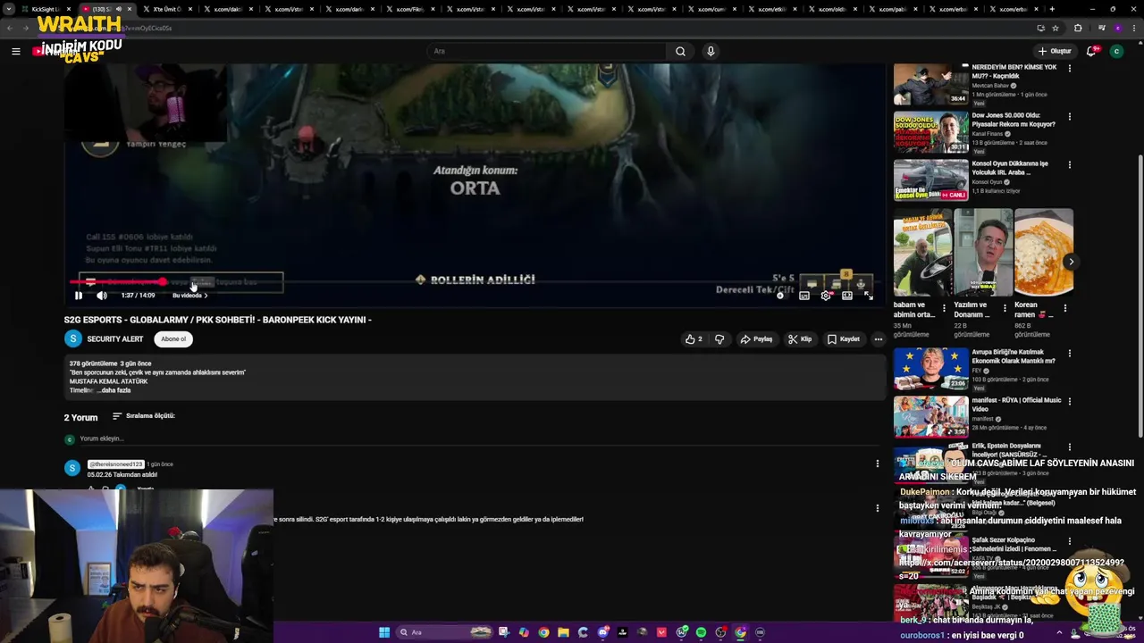Switch to theater mode view
Screen dimensions: 1144x643
(847, 296)
